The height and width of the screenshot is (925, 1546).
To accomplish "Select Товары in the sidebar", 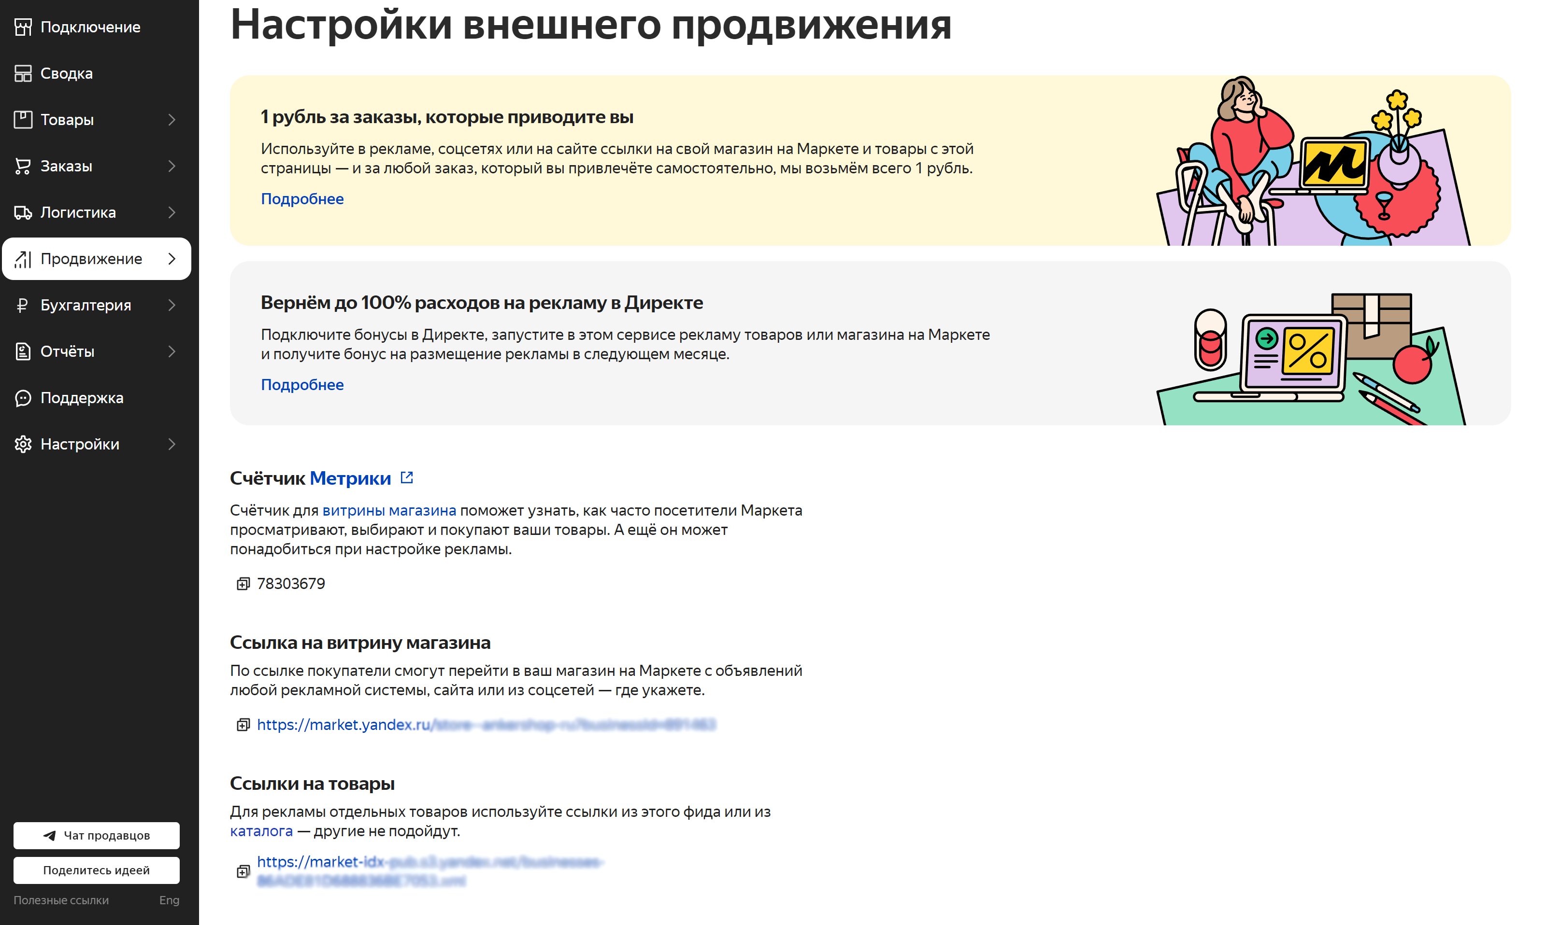I will coord(97,120).
